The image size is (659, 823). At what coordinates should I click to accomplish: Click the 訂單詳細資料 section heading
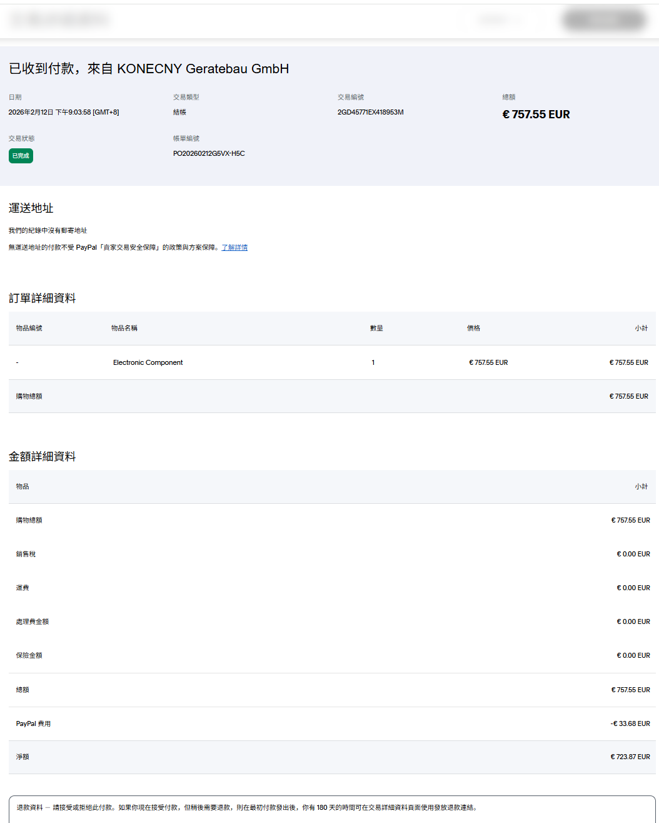point(42,299)
